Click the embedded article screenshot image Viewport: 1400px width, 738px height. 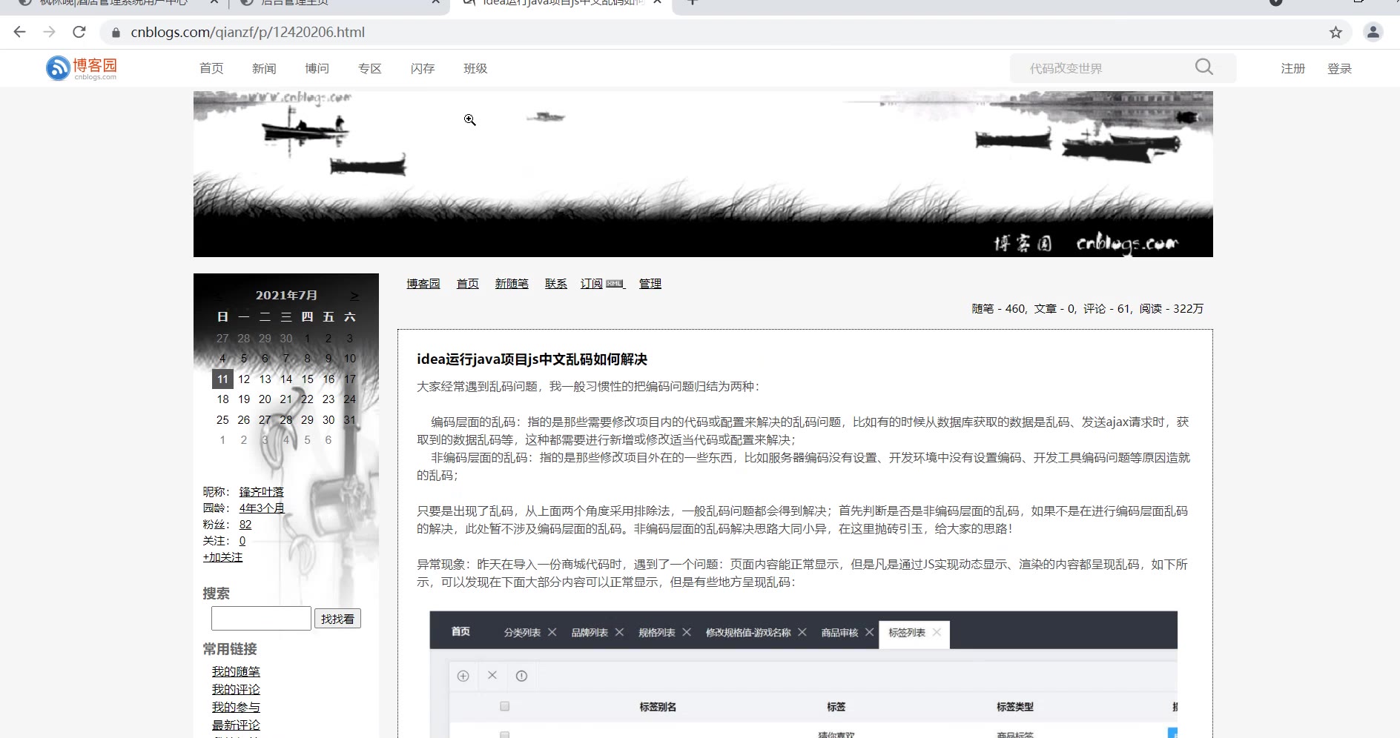[x=804, y=674]
